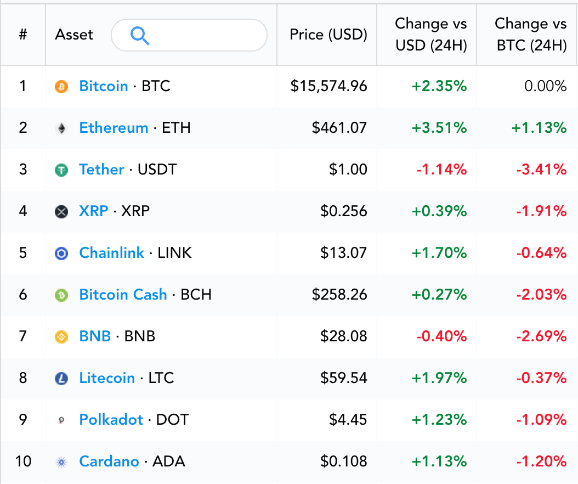The image size is (578, 484).
Task: Click the Litecoin coin logo
Action: click(63, 378)
